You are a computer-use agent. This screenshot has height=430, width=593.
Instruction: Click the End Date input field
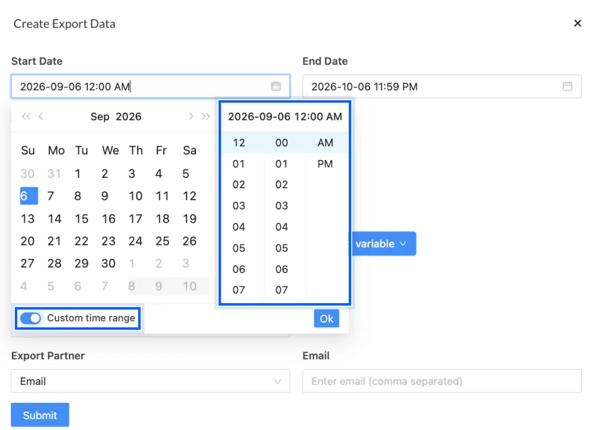coord(442,86)
